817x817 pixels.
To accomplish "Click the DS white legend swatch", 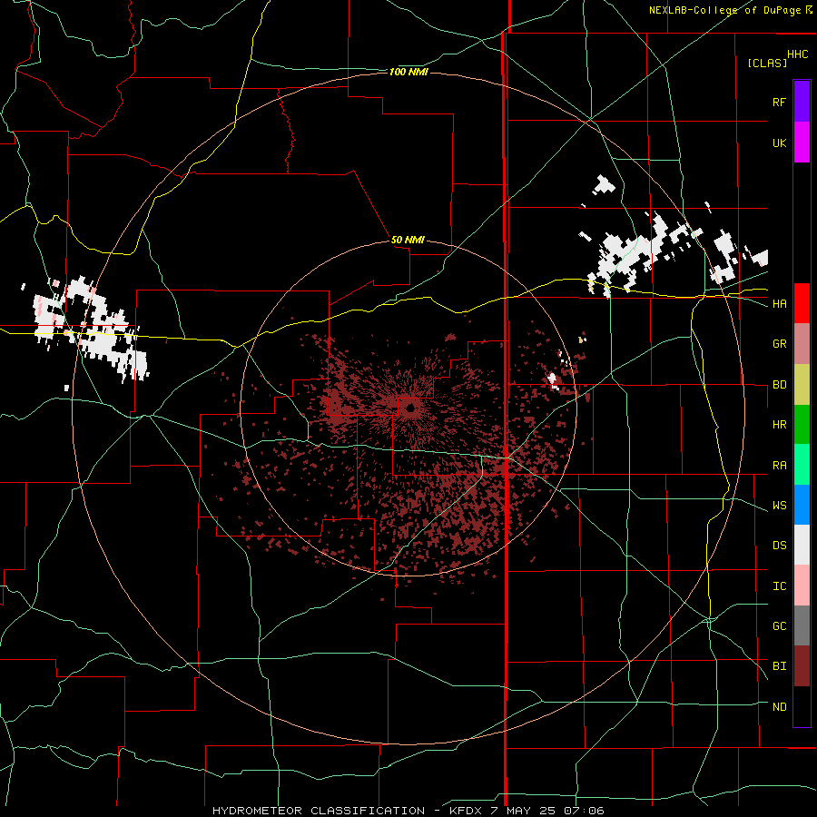I will click(802, 545).
